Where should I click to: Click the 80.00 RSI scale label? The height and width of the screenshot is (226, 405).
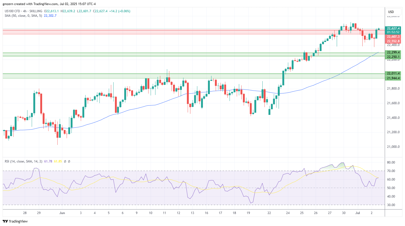point(391,162)
